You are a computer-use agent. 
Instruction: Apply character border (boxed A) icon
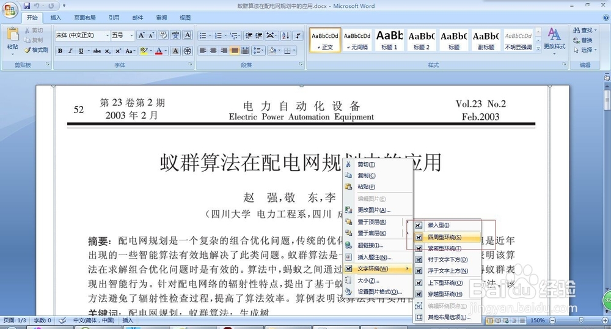point(188,35)
